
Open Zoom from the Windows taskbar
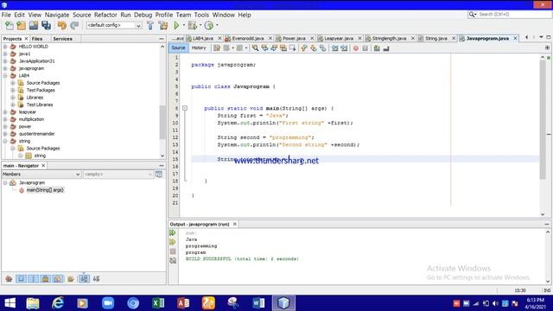(108, 303)
